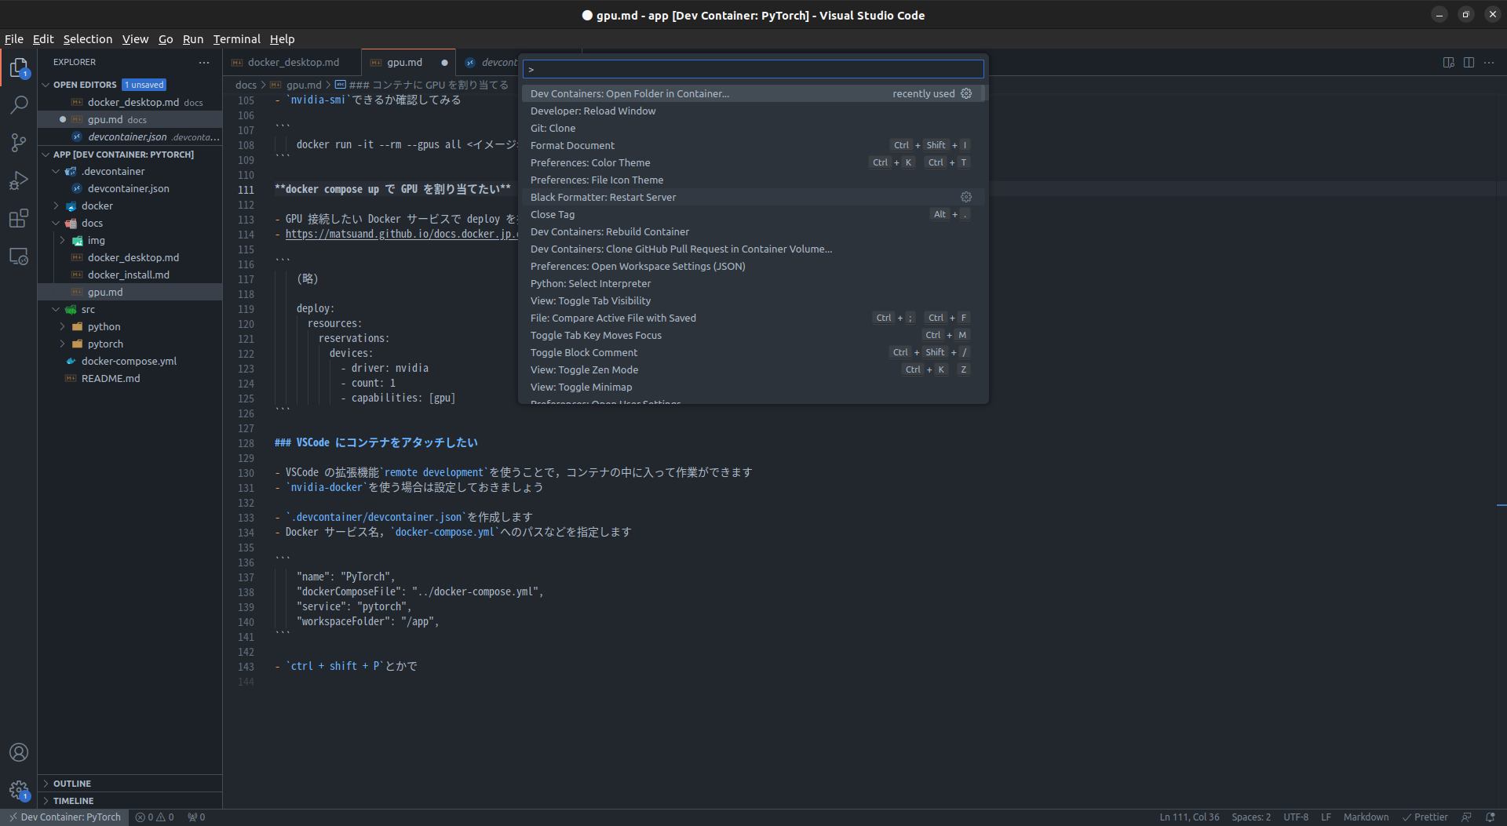
Task: Open the Remote Explorer view
Action: click(19, 257)
